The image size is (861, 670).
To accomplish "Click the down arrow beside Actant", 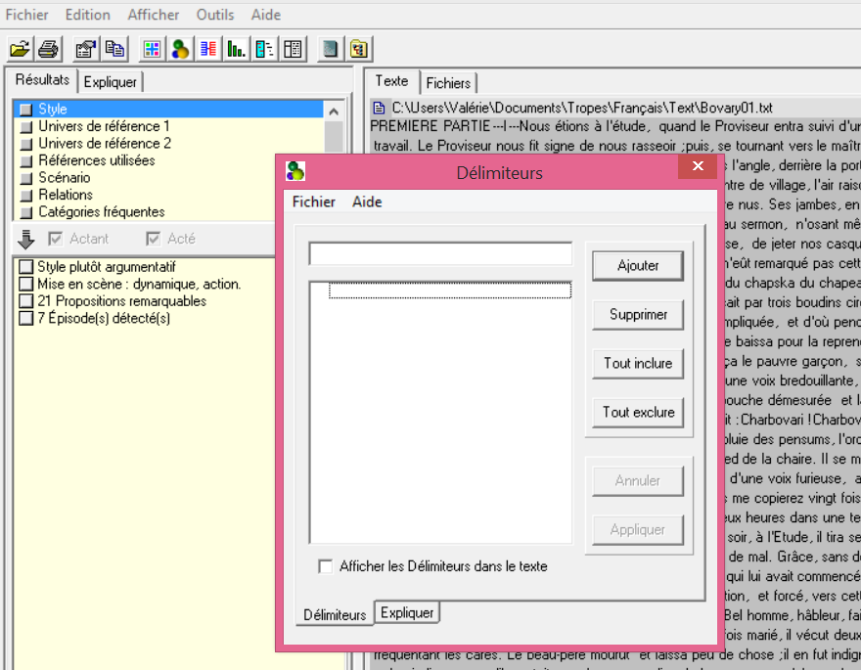I will [x=26, y=239].
